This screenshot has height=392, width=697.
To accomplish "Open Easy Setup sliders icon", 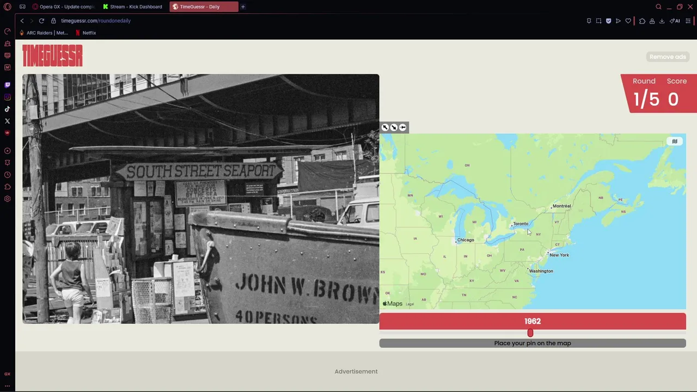I will (688, 21).
